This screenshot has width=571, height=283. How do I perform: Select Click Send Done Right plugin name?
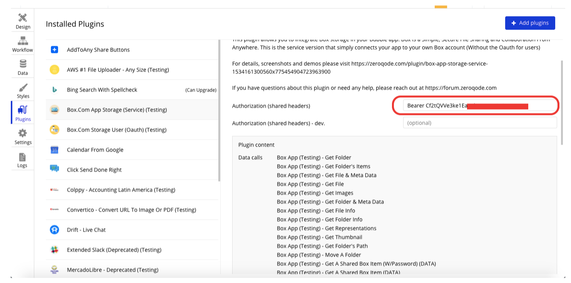pos(94,170)
